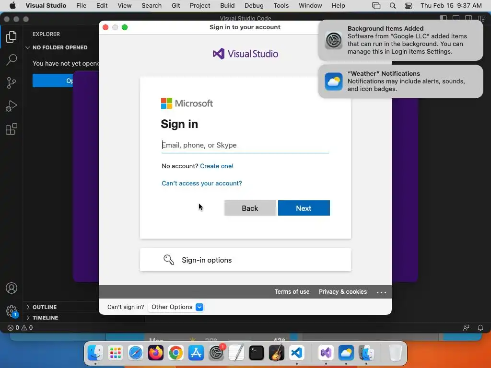The width and height of the screenshot is (491, 368).
Task: Open the Apple menu
Action: [12, 6]
